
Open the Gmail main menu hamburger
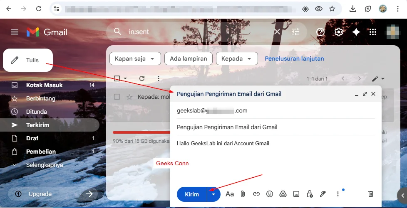pos(15,32)
